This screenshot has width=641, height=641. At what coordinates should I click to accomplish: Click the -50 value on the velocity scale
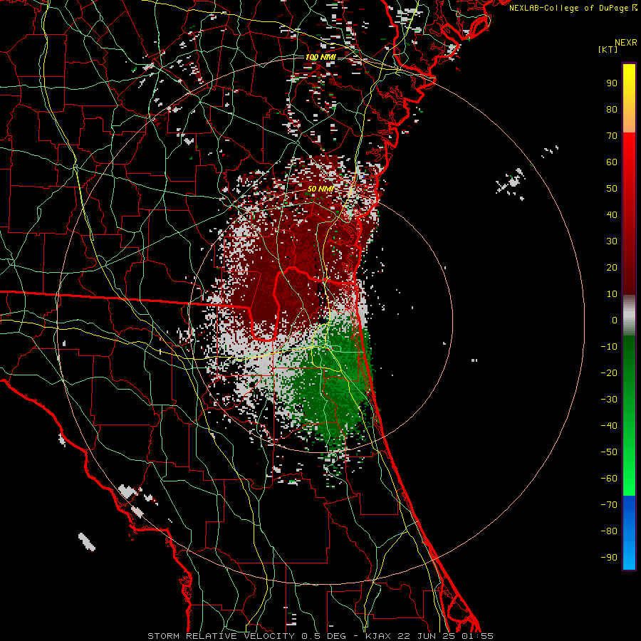click(609, 452)
